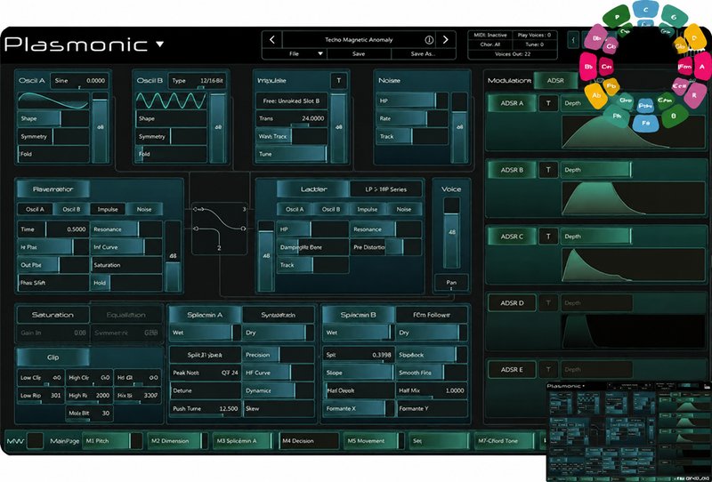Click the filter routing diagram

[x=220, y=229]
